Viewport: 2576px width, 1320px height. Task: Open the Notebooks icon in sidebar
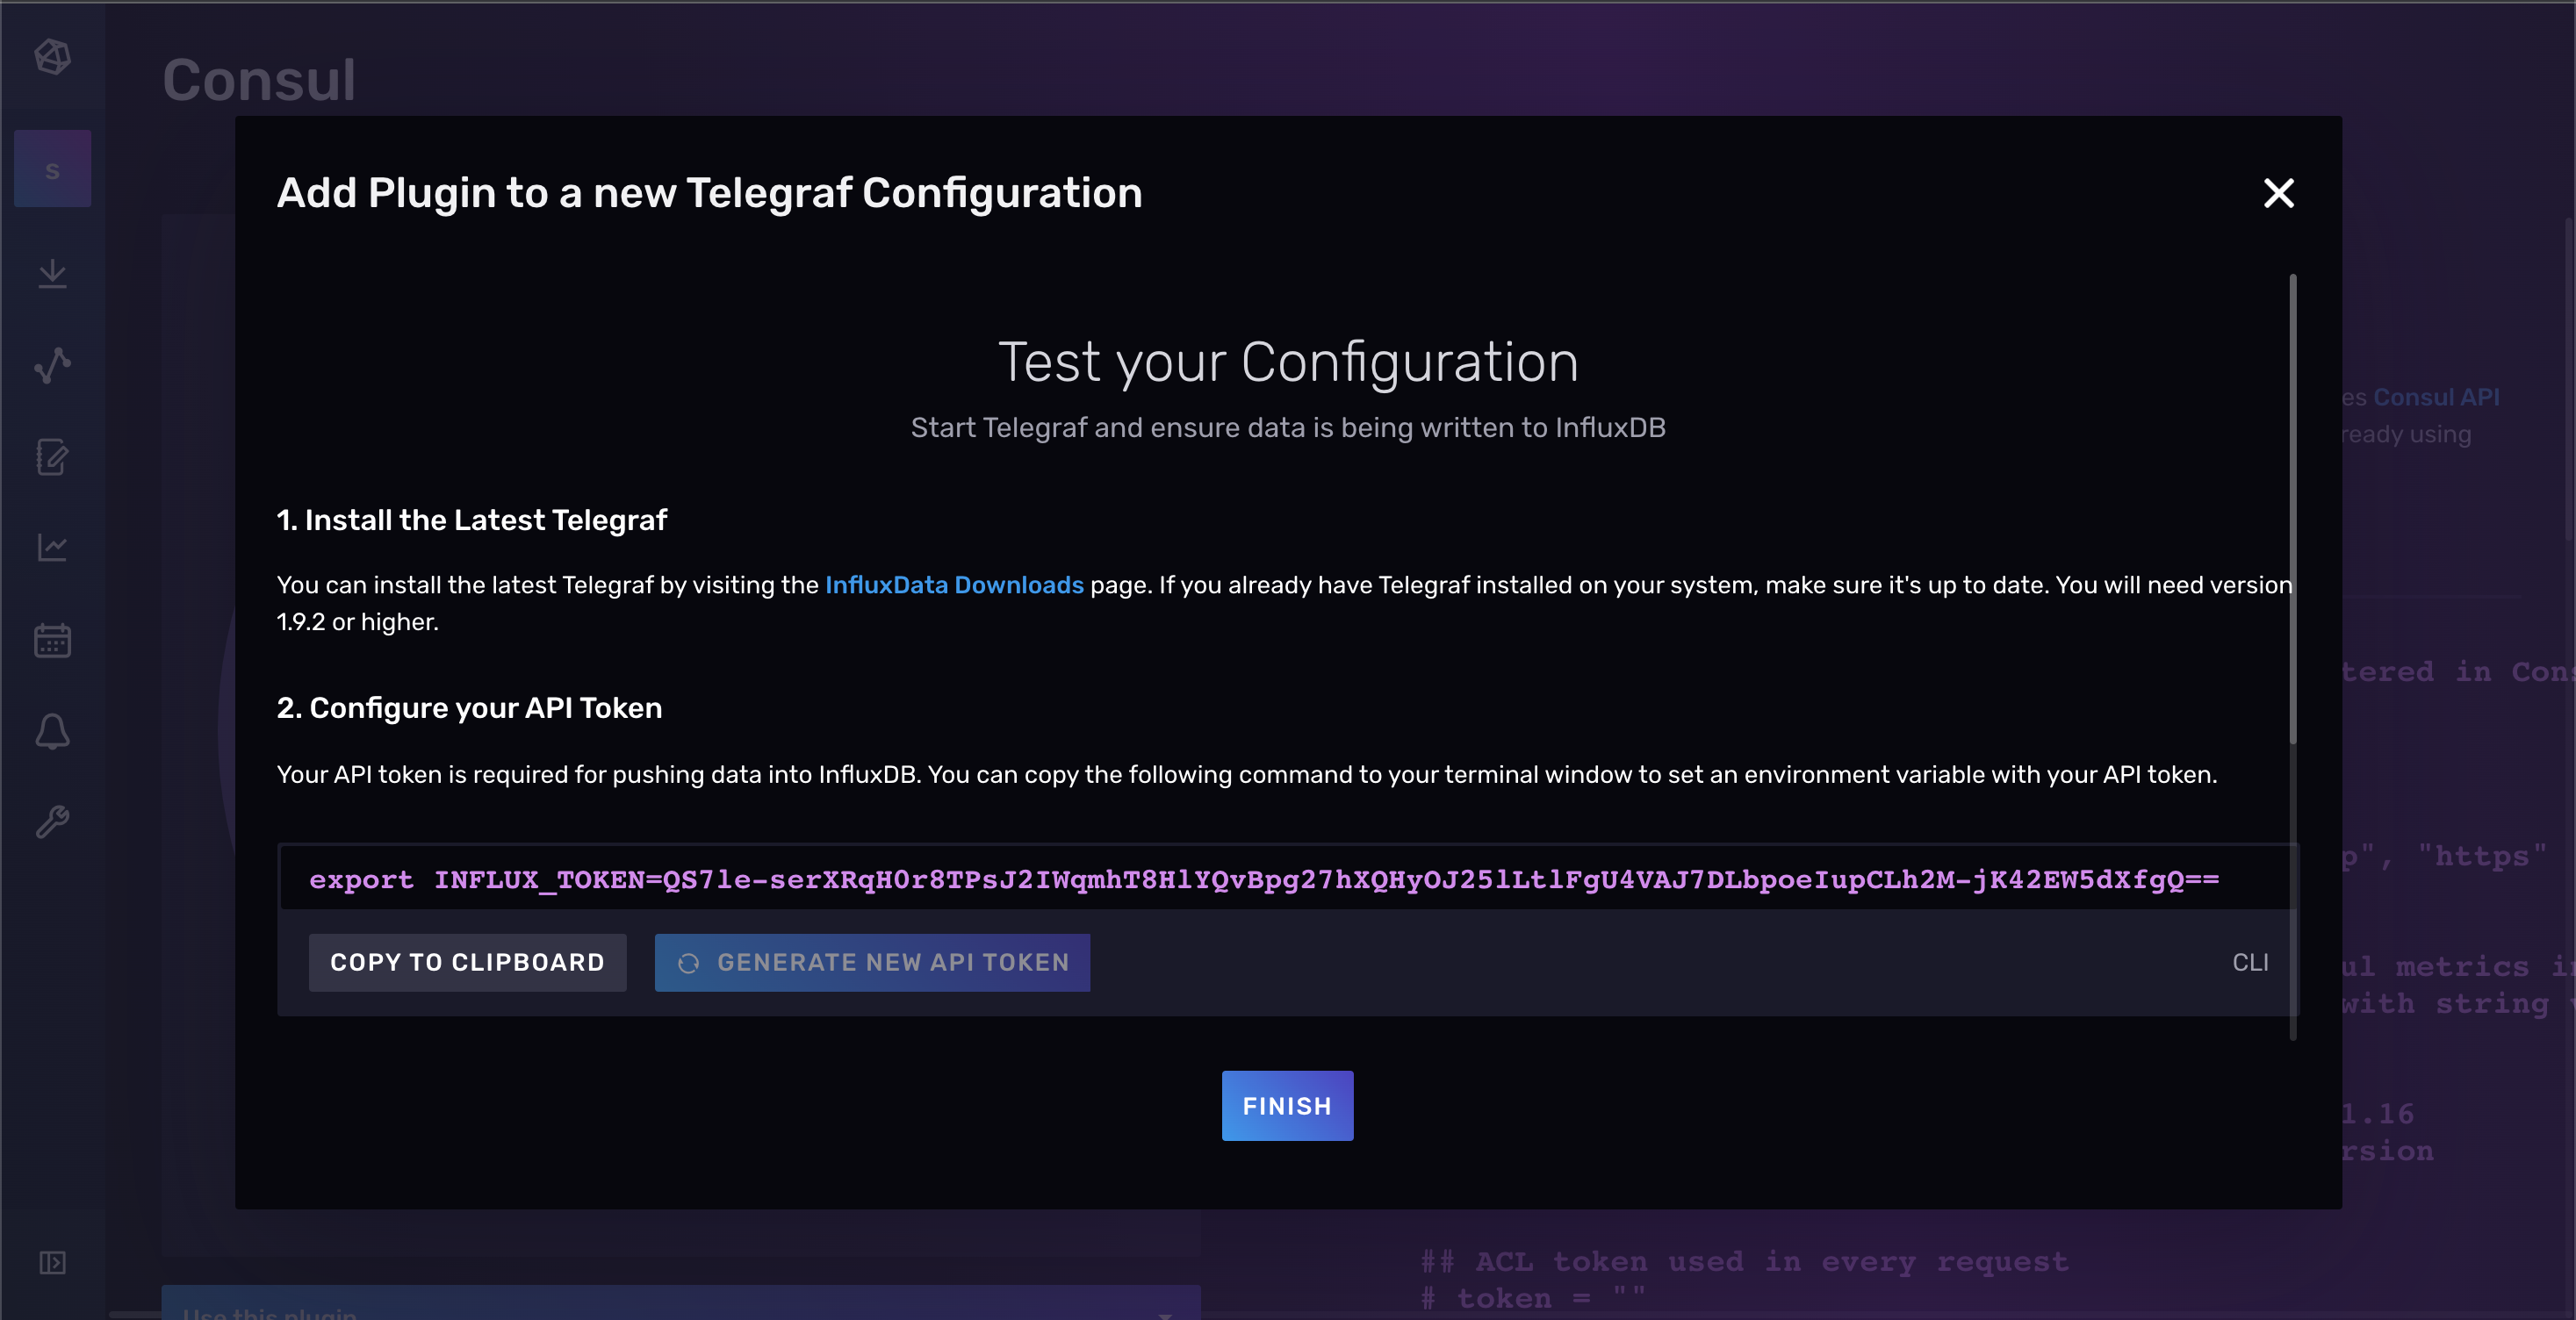[52, 457]
